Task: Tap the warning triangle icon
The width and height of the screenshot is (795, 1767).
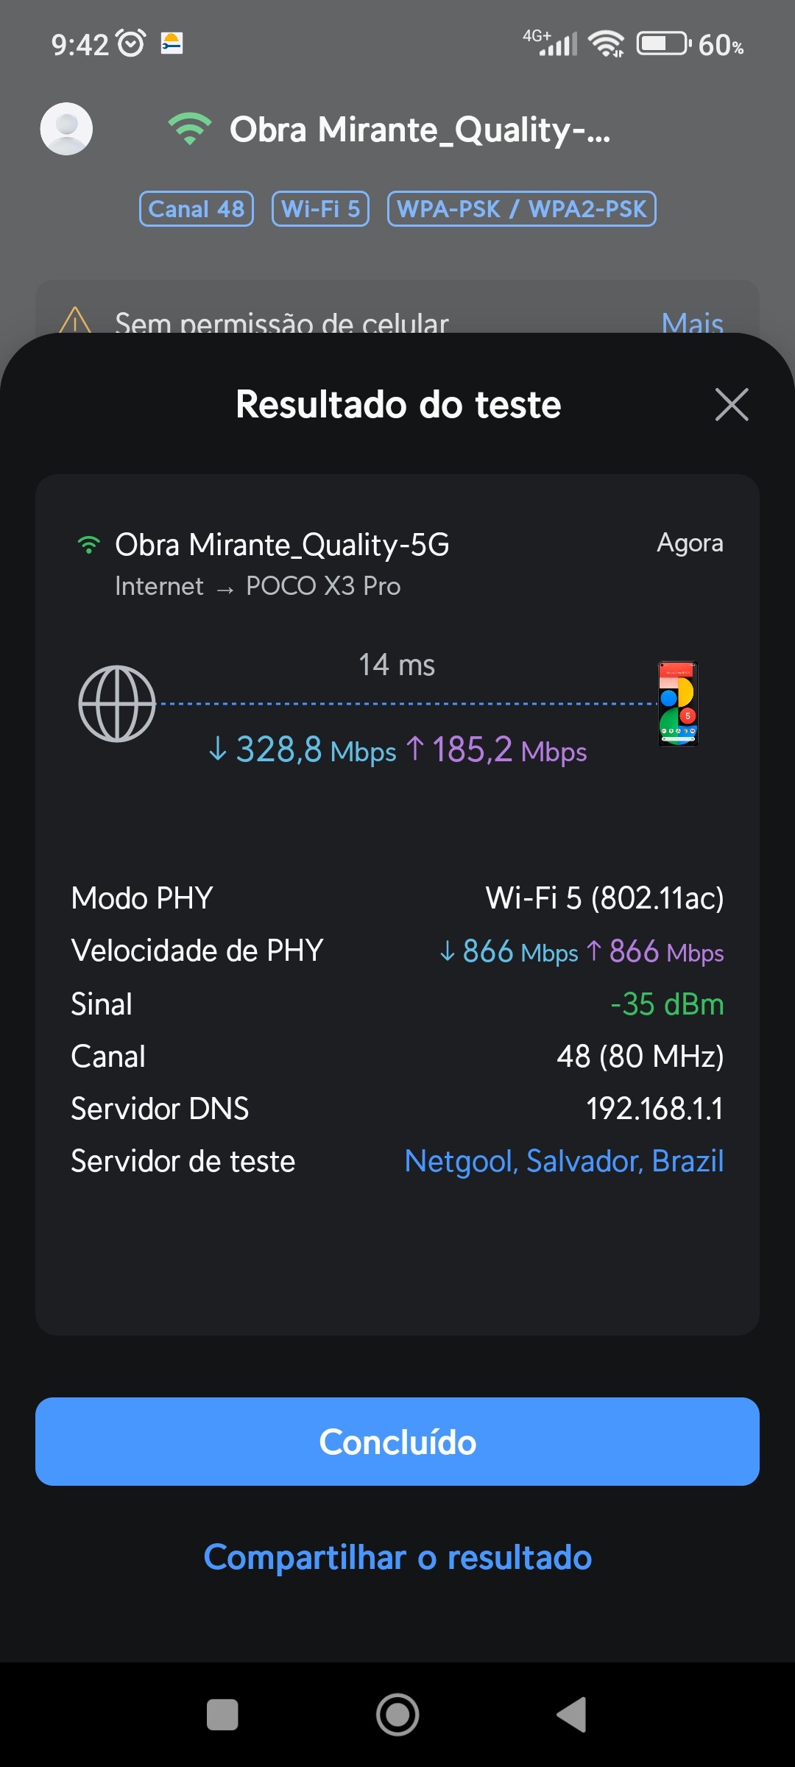Action: (75, 321)
